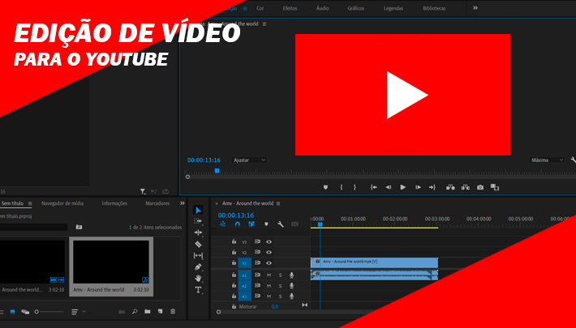Open the Ajustar zoom level dropdown
The height and width of the screenshot is (328, 576).
pyautogui.click(x=249, y=160)
